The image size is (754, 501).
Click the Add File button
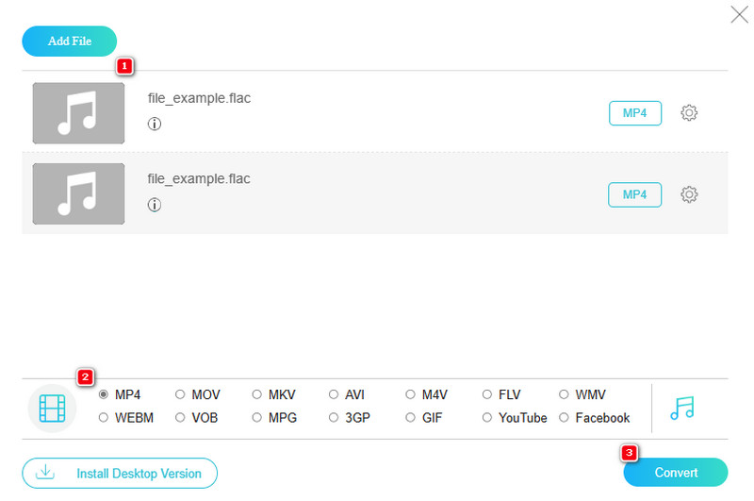click(x=70, y=42)
